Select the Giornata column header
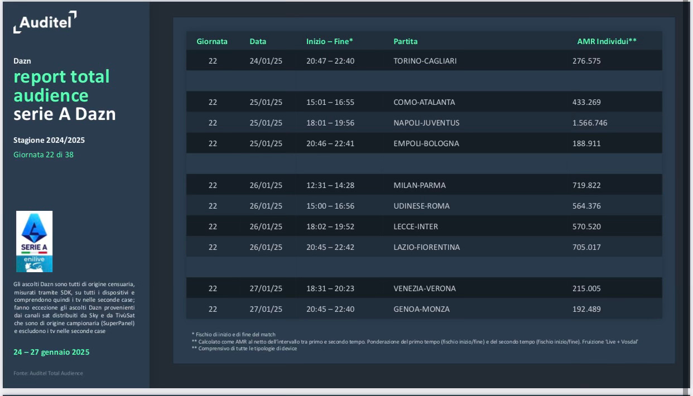Image resolution: width=693 pixels, height=396 pixels. point(212,41)
